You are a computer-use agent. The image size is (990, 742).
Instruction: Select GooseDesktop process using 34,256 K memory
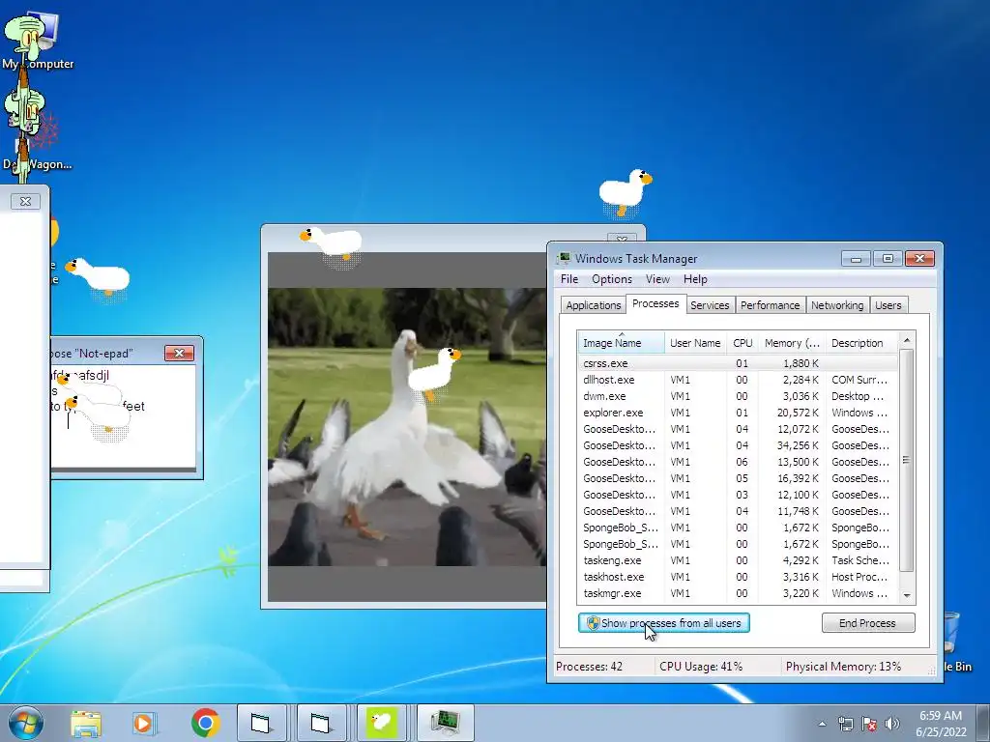(x=738, y=445)
